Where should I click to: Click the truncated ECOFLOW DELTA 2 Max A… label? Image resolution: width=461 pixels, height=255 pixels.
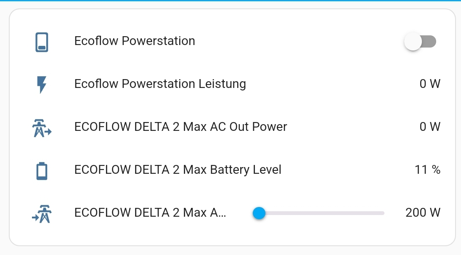click(x=150, y=212)
